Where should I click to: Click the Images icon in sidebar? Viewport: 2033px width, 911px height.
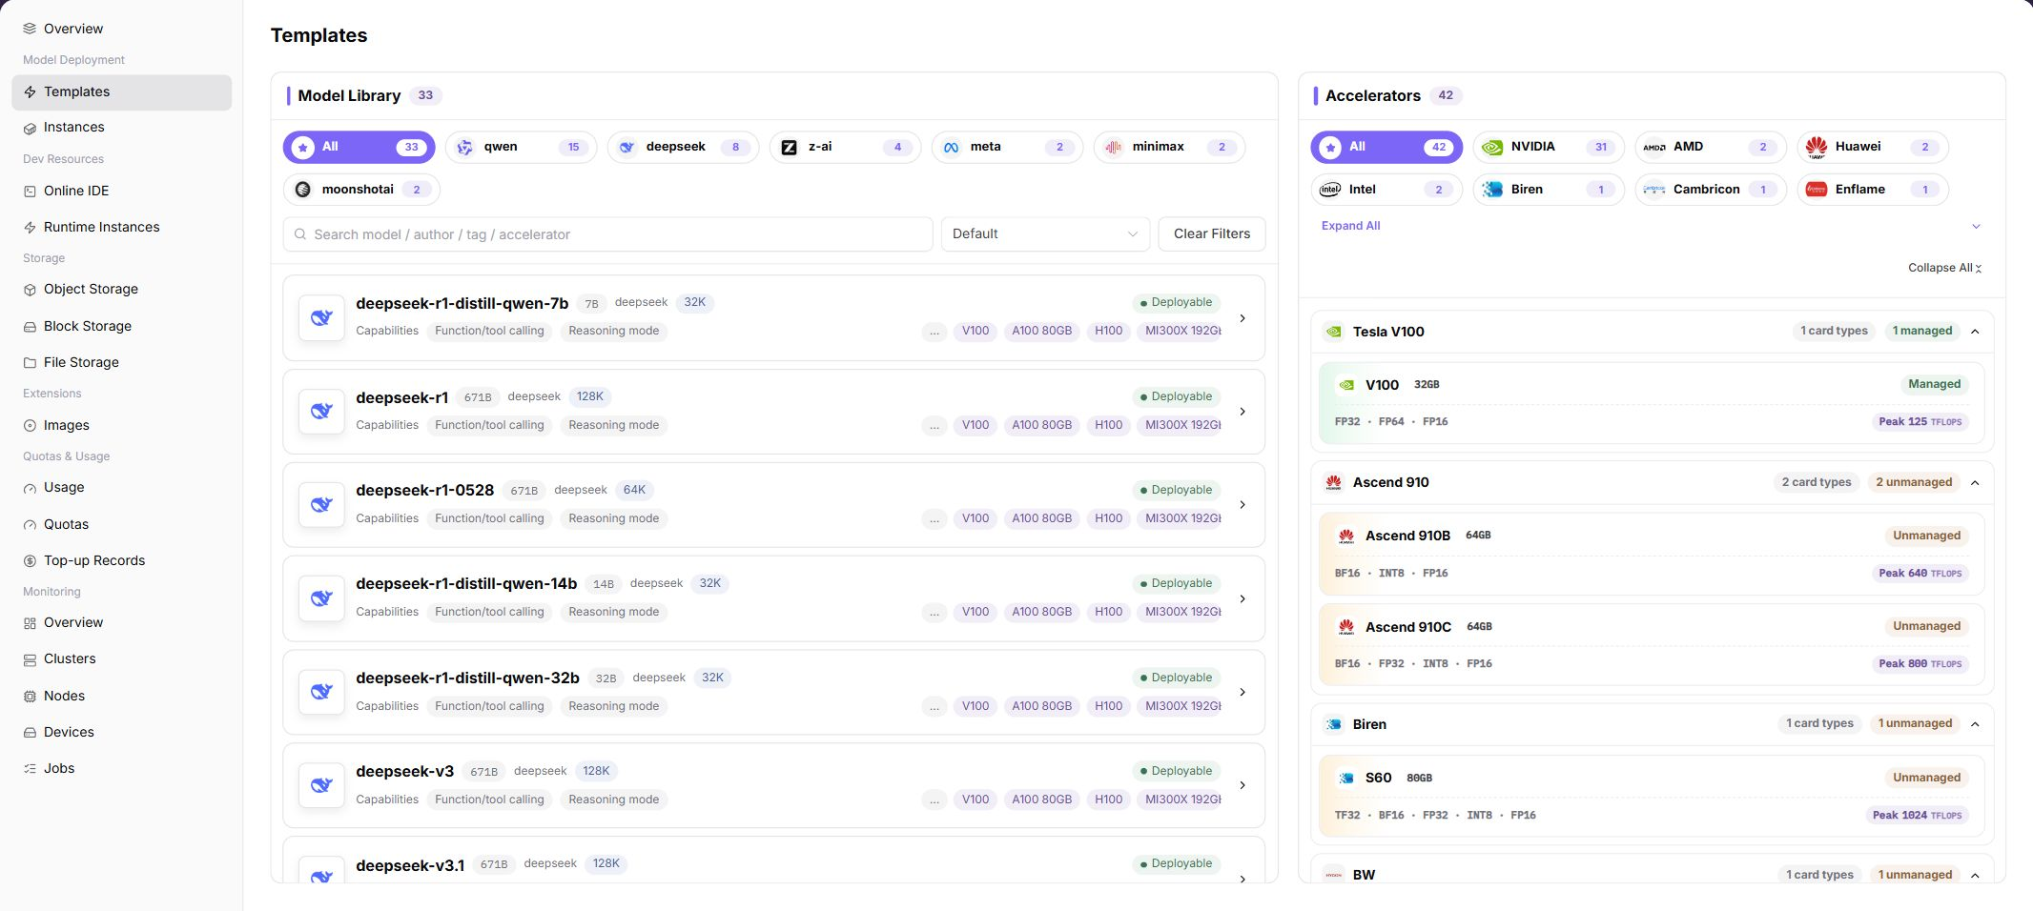[30, 426]
